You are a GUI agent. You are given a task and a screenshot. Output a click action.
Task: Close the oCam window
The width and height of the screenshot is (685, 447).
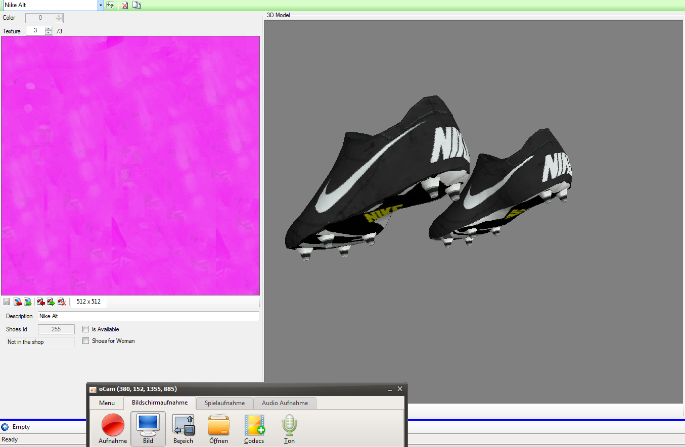coord(400,389)
